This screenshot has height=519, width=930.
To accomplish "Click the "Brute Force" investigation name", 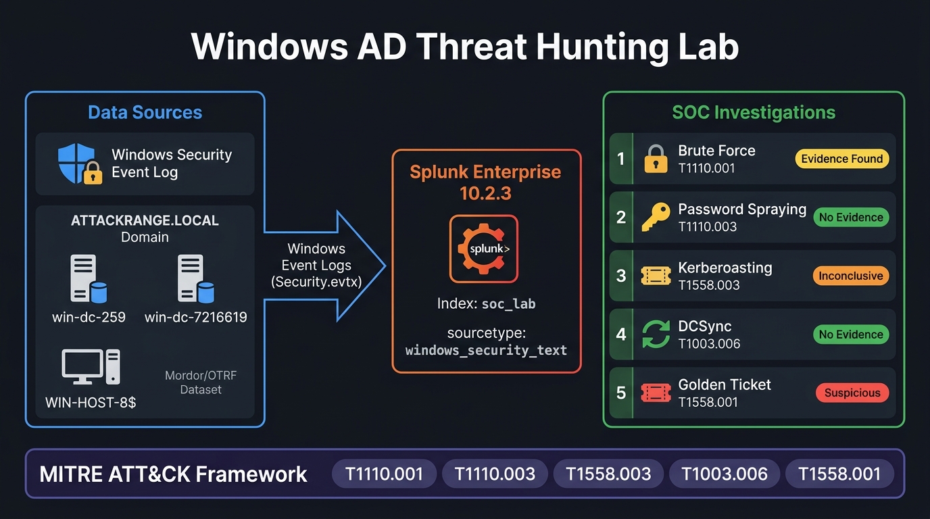I will coord(716,151).
